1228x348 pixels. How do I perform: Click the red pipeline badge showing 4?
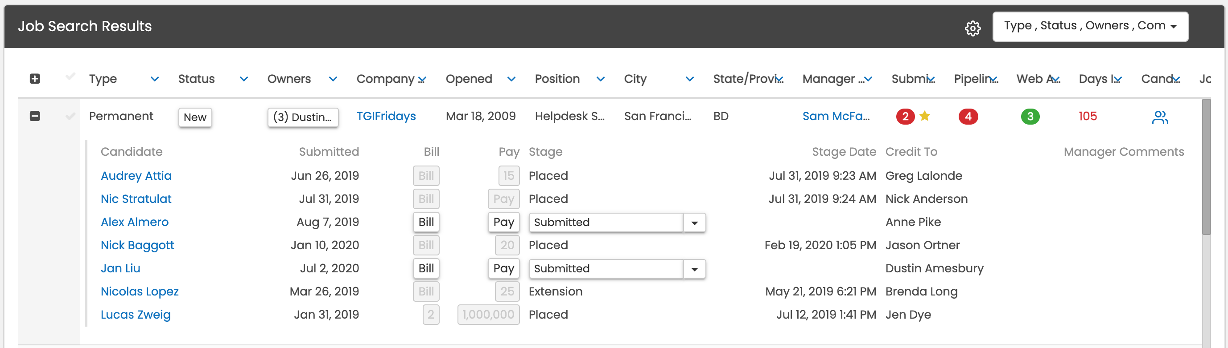coord(968,117)
